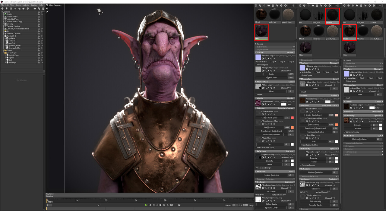386x211 pixels.
Task: Click the rocket icon under viewport settings
Action: pyautogui.click(x=47, y=12)
